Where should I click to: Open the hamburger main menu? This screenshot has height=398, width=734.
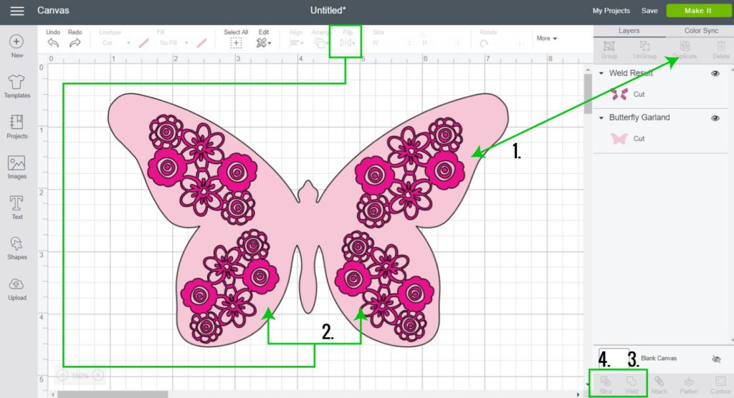point(17,10)
